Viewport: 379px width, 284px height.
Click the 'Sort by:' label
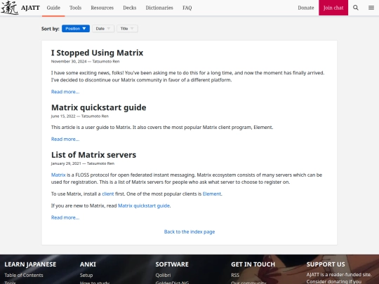(51, 29)
